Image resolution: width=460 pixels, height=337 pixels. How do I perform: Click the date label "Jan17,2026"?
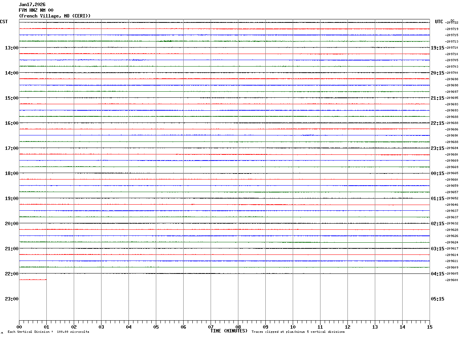[x=32, y=5]
